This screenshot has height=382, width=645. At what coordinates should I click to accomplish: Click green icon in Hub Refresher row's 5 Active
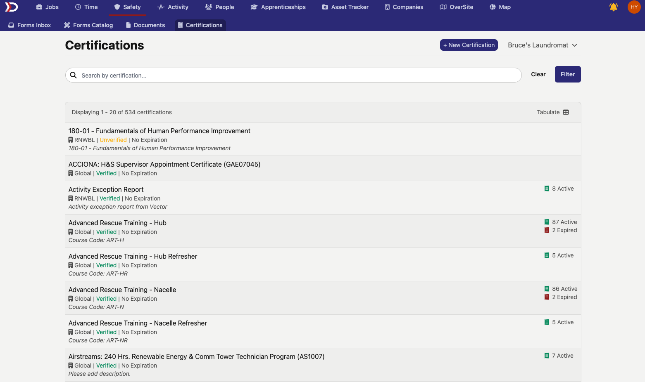pos(547,255)
